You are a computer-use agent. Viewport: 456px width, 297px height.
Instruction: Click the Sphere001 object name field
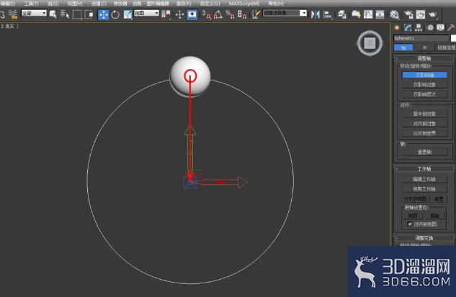click(421, 38)
